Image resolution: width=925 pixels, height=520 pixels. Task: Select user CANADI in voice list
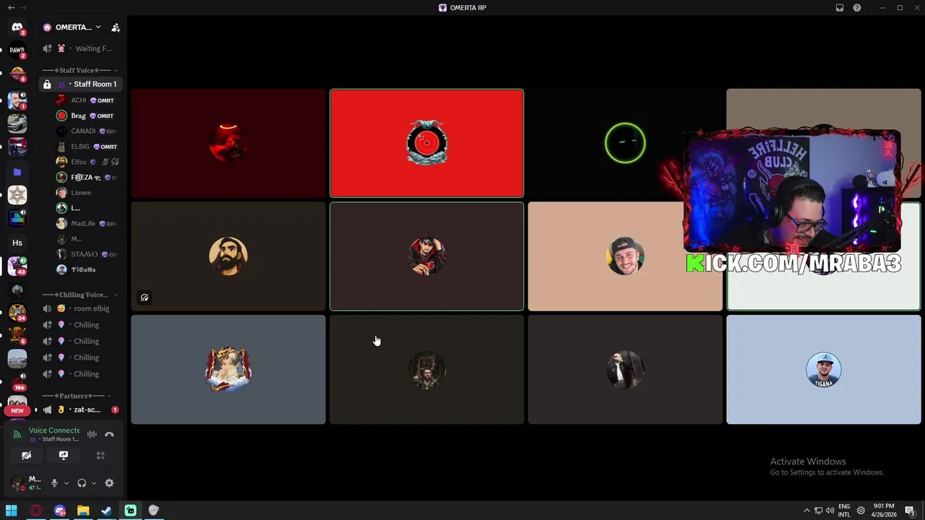[87, 131]
